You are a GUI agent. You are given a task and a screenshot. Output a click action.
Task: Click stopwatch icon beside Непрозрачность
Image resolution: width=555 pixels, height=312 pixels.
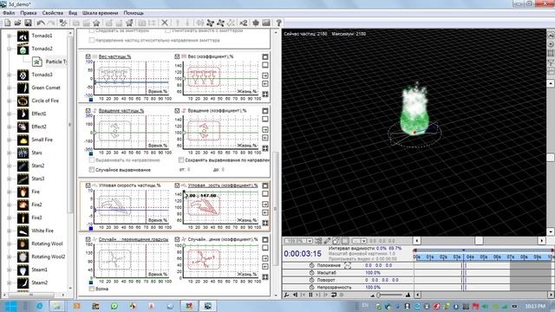(311, 287)
